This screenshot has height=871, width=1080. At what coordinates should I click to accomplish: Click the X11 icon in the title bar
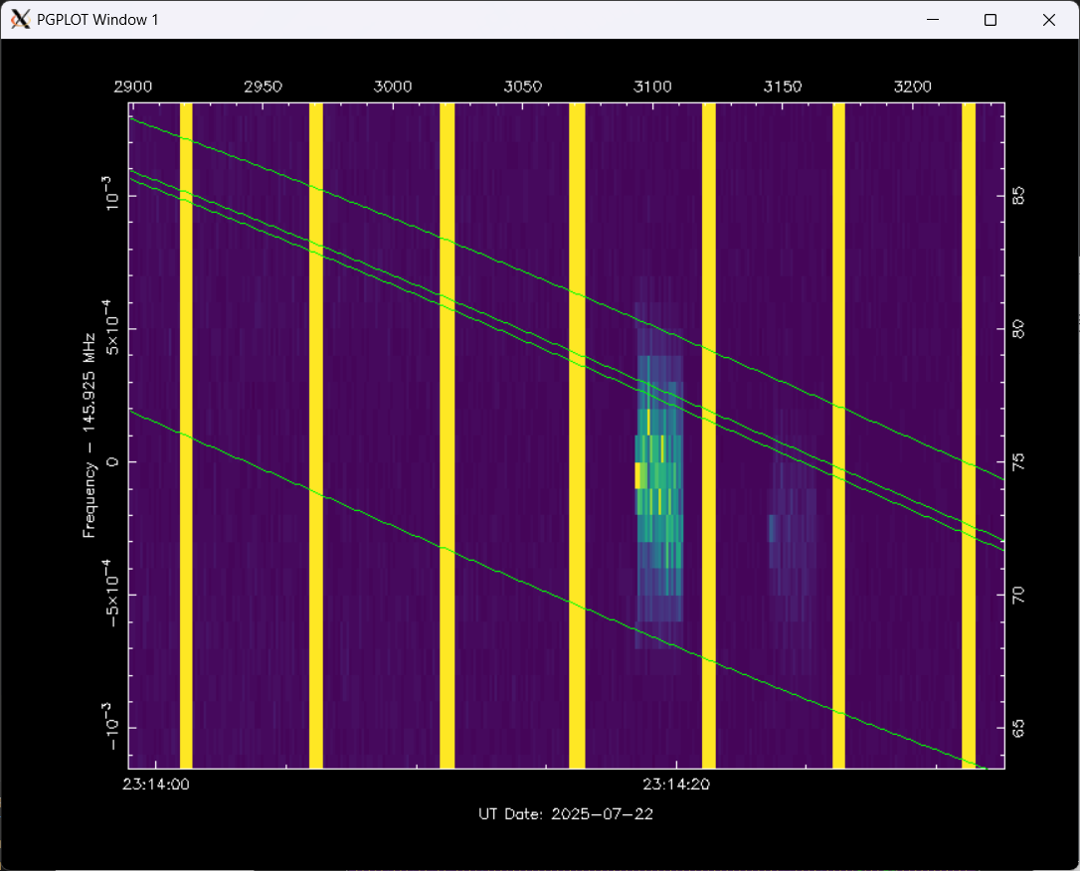[21, 19]
